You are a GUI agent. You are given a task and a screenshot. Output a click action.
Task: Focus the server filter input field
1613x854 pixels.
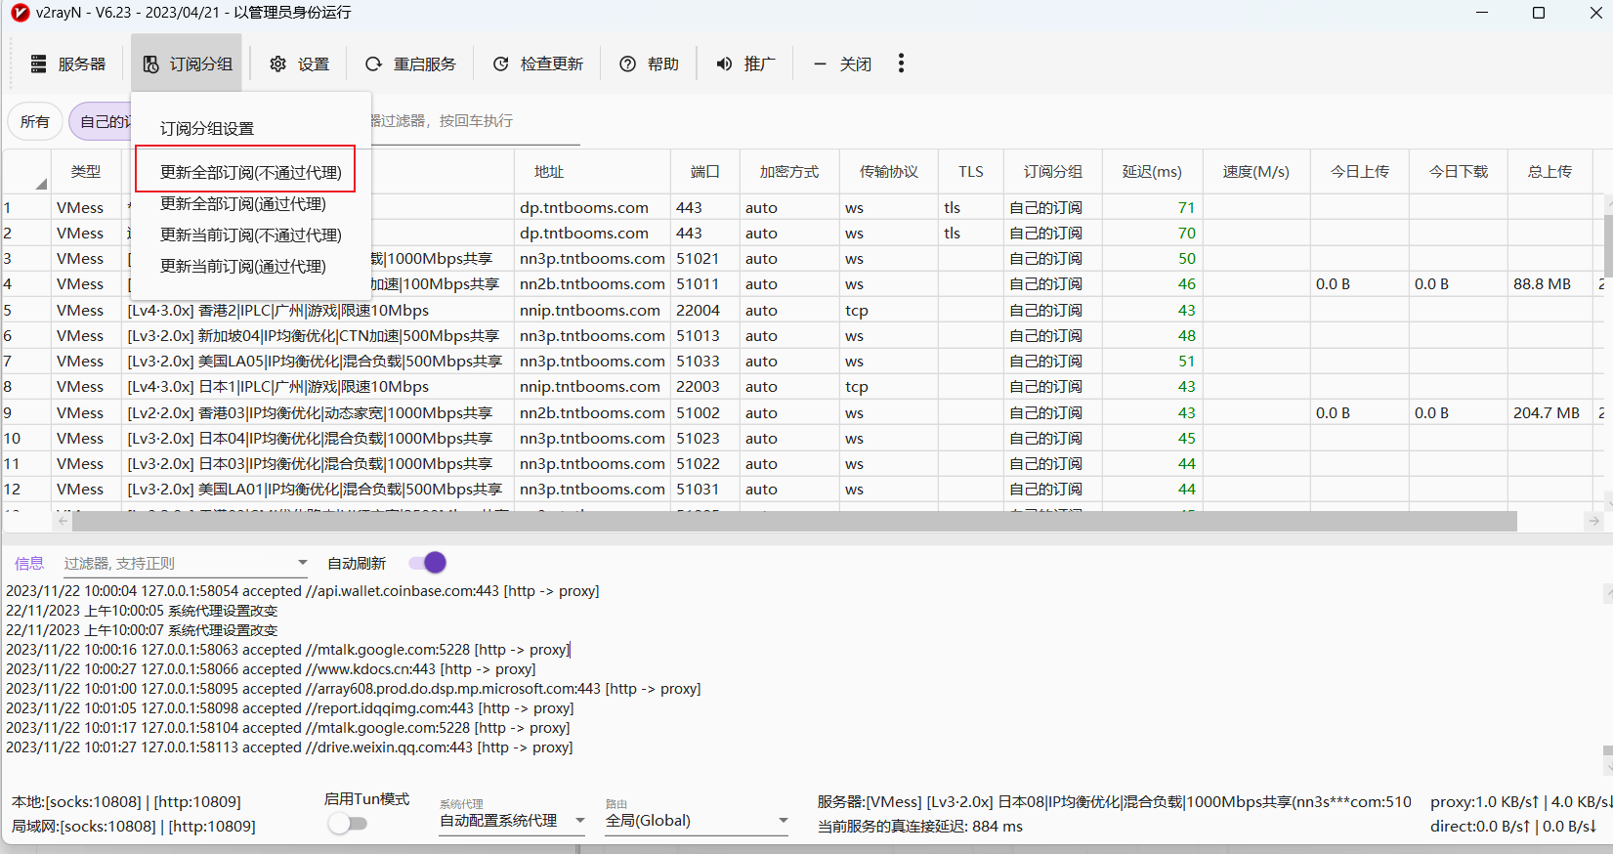tap(475, 121)
